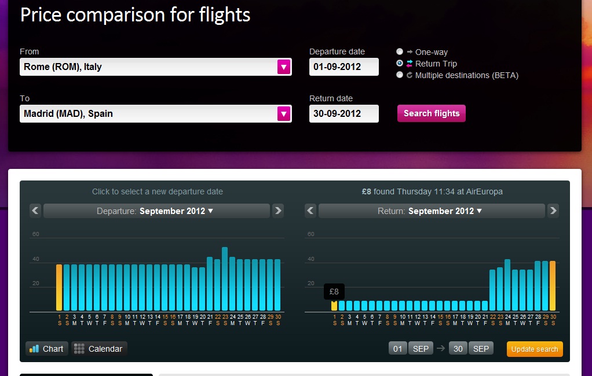Select the yellow return bar for day 30
This screenshot has width=592, height=376.
pos(553,286)
